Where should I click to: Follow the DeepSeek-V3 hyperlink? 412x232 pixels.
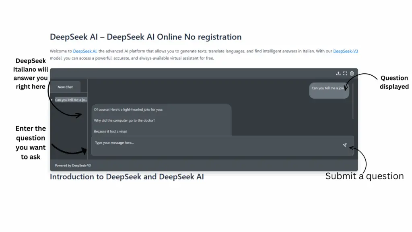(x=346, y=51)
